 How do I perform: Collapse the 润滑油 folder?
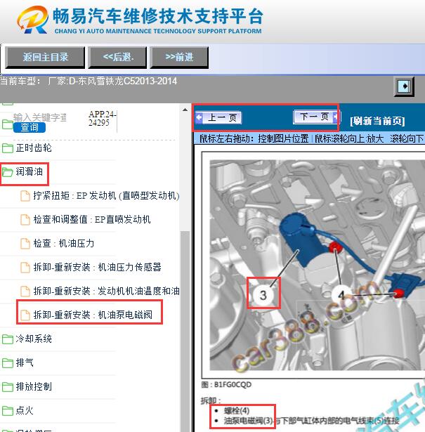[x=30, y=171]
